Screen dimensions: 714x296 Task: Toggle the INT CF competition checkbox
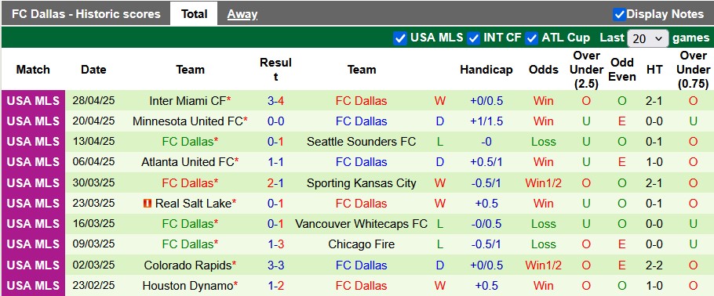(474, 38)
